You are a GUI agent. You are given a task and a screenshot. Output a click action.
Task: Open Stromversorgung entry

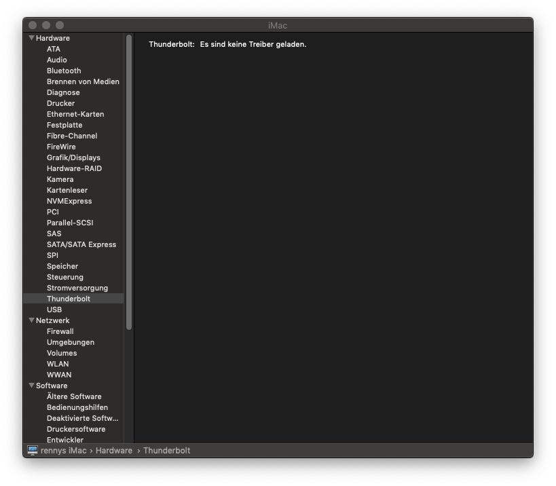[x=77, y=288]
